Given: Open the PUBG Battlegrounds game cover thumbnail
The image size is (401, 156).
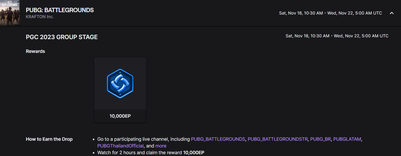Looking at the screenshot, I should [10, 13].
